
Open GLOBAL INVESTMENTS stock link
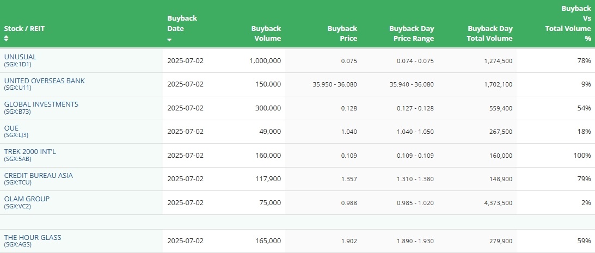click(x=41, y=104)
